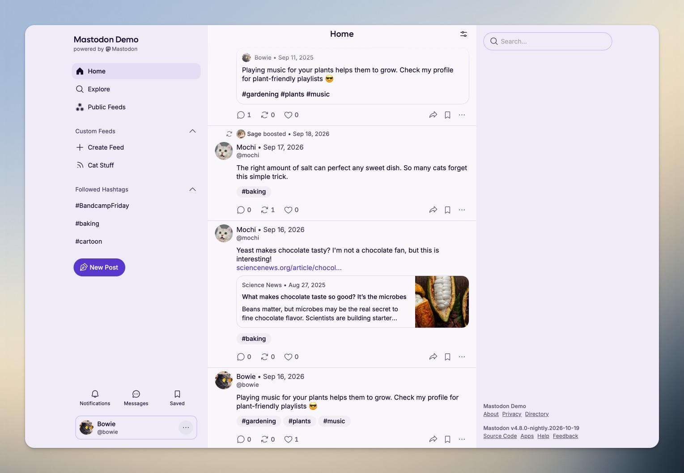Bookmark Mochi's yeast chocolate post
Viewport: 684px width, 473px height.
(x=447, y=357)
